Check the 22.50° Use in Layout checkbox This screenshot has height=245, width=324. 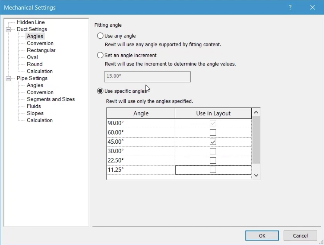tap(213, 161)
